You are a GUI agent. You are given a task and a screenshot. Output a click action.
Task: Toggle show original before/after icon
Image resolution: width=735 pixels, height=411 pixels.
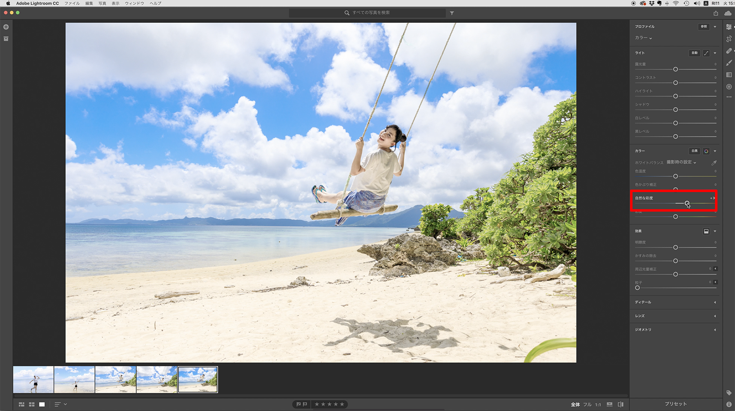[x=621, y=404]
